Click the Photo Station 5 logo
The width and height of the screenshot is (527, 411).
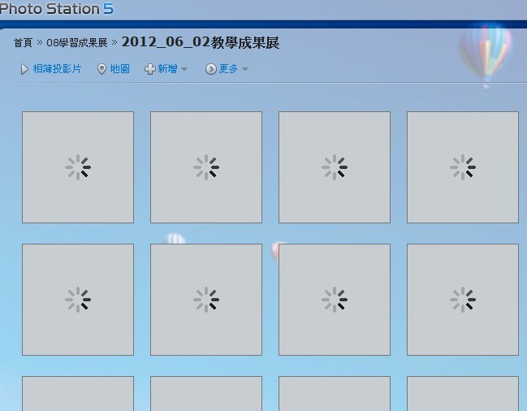tap(57, 8)
